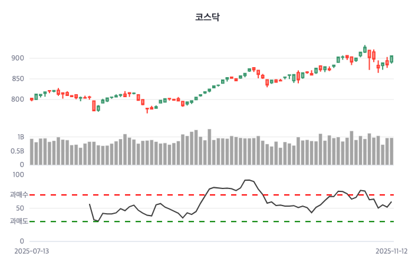
Task: Click the starting point of the RSI line
Action: tap(90, 204)
